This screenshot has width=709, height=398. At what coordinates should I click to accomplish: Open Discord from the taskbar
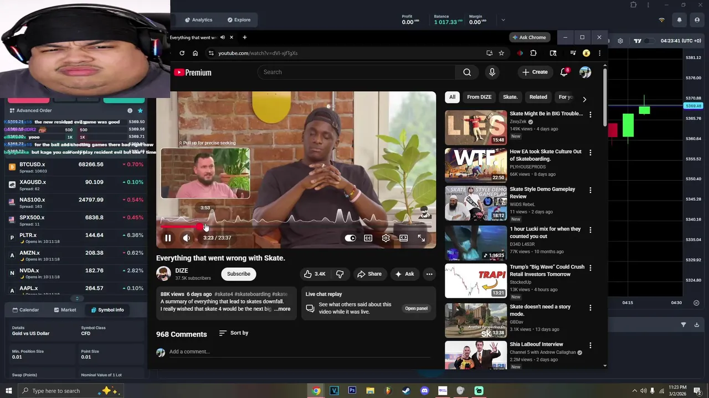click(424, 391)
